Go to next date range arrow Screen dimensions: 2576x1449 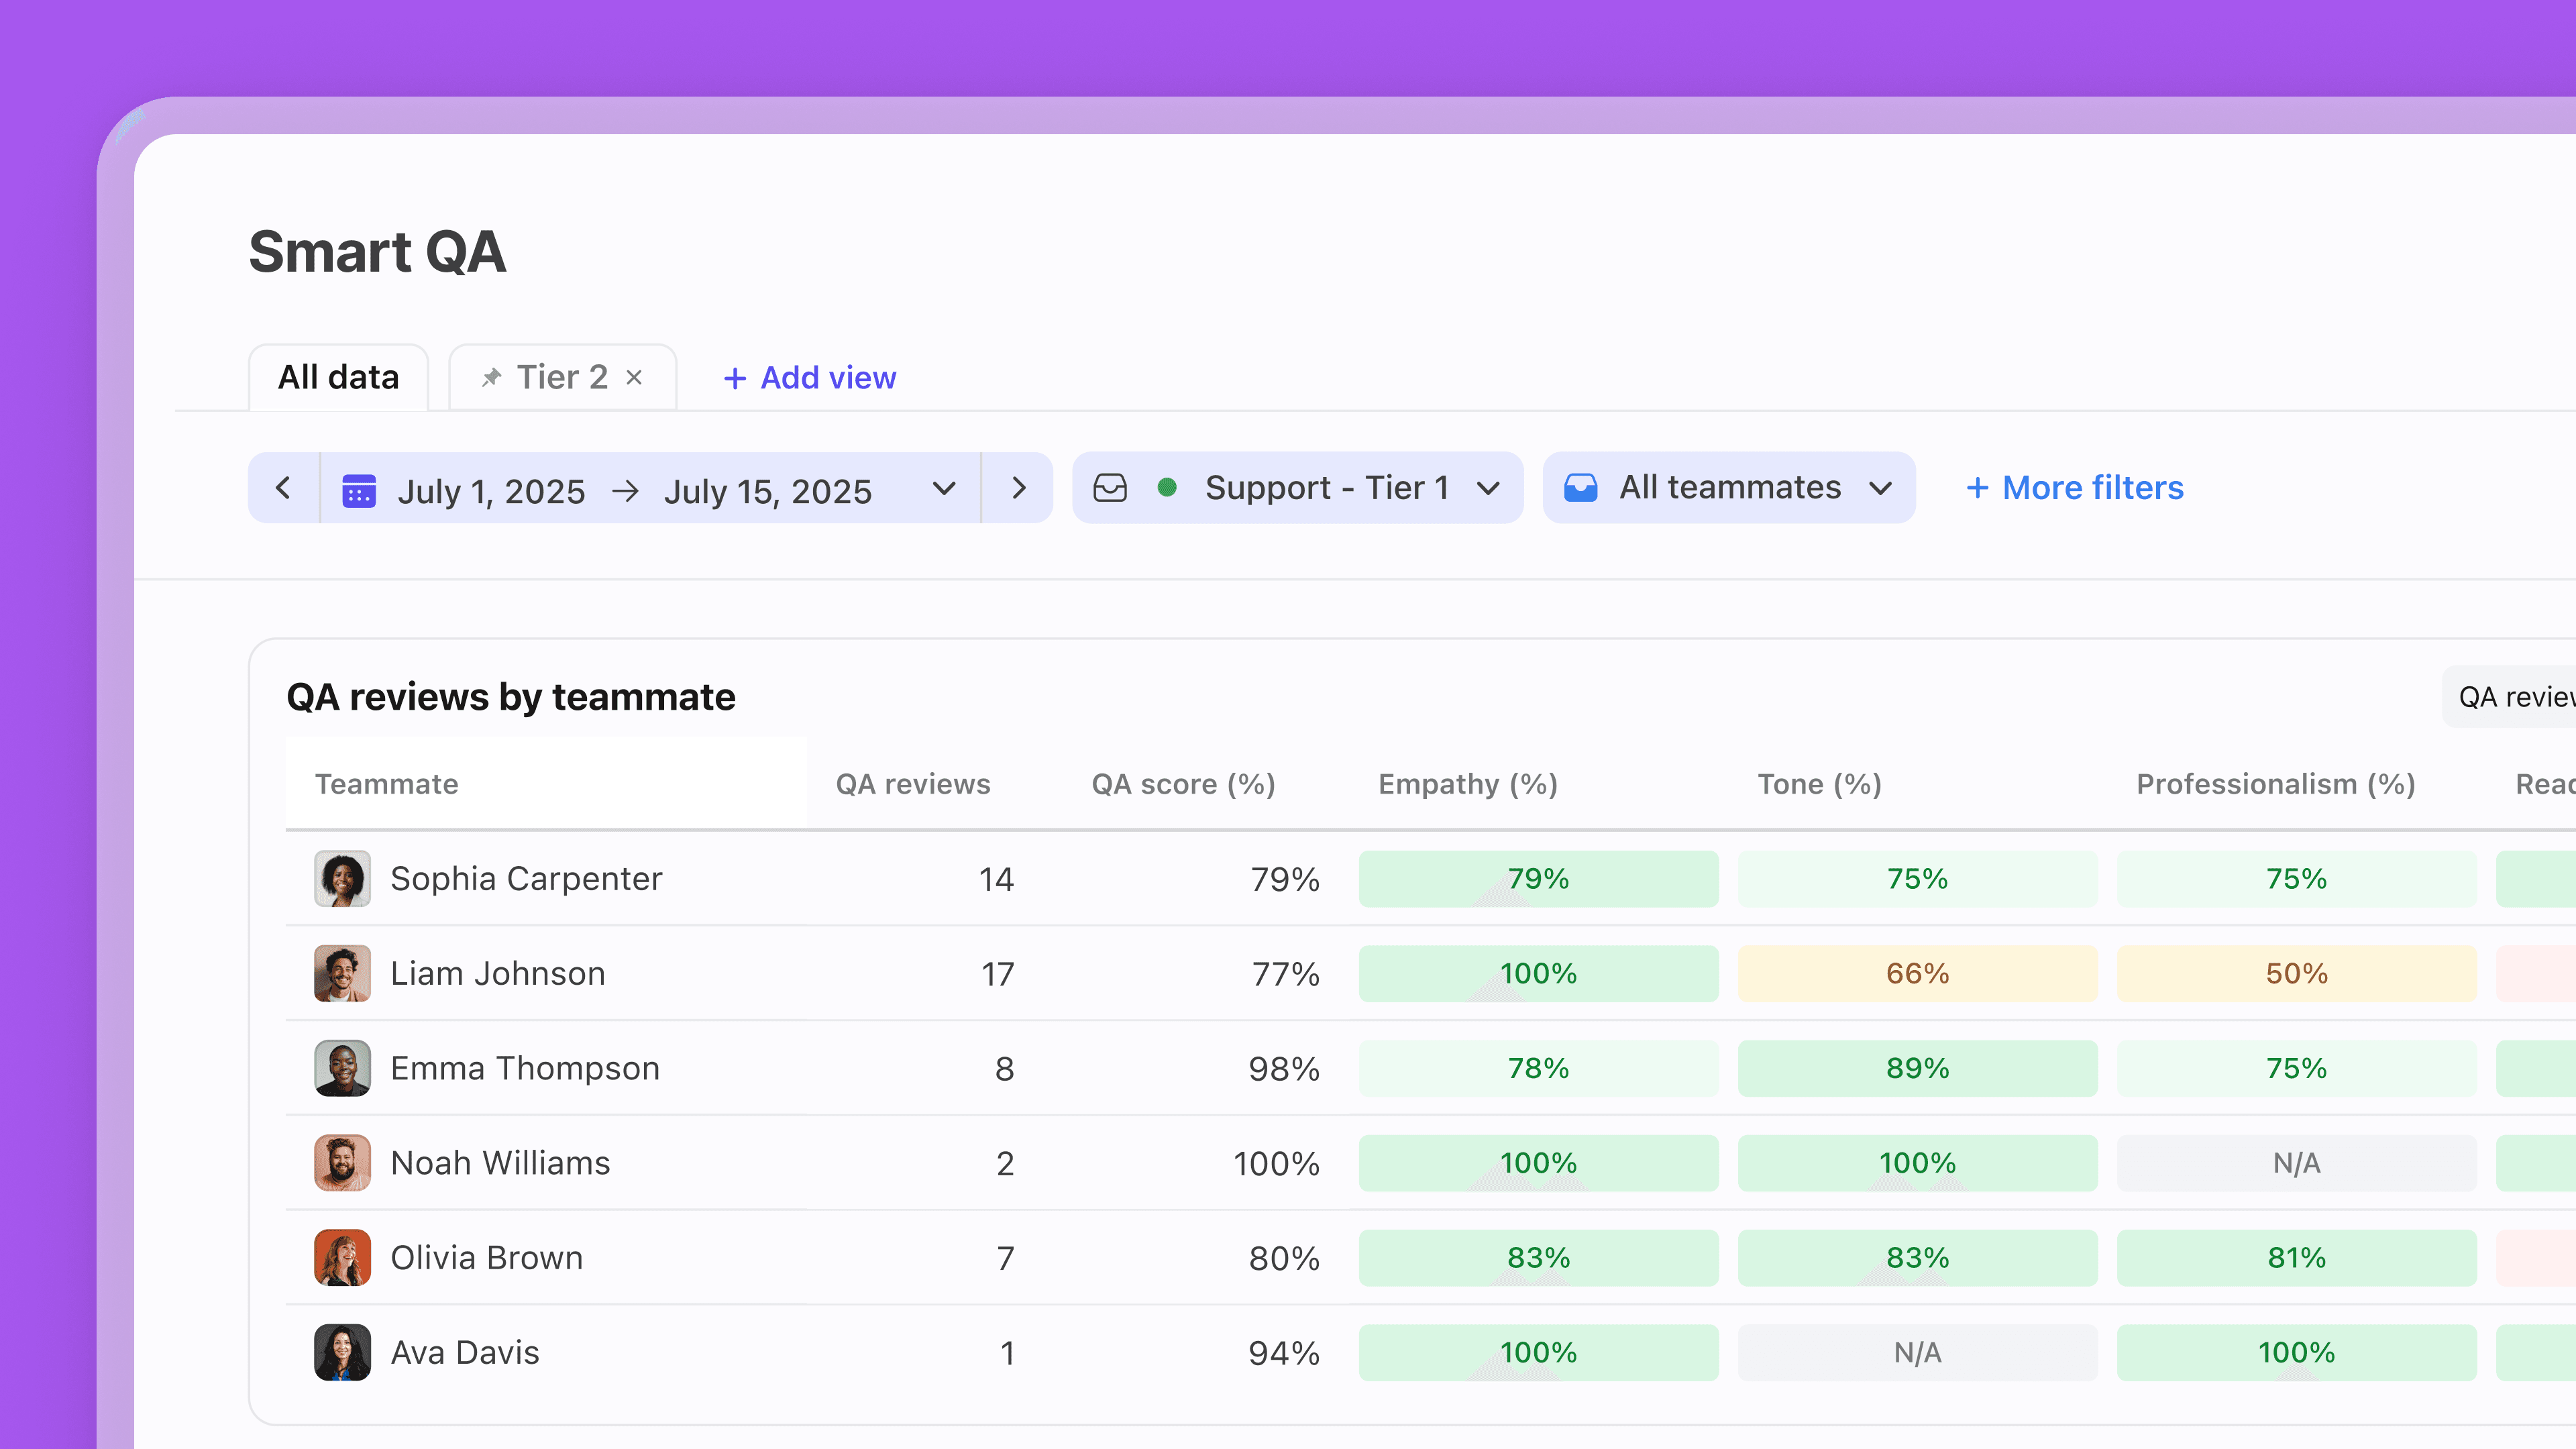[x=1018, y=488]
